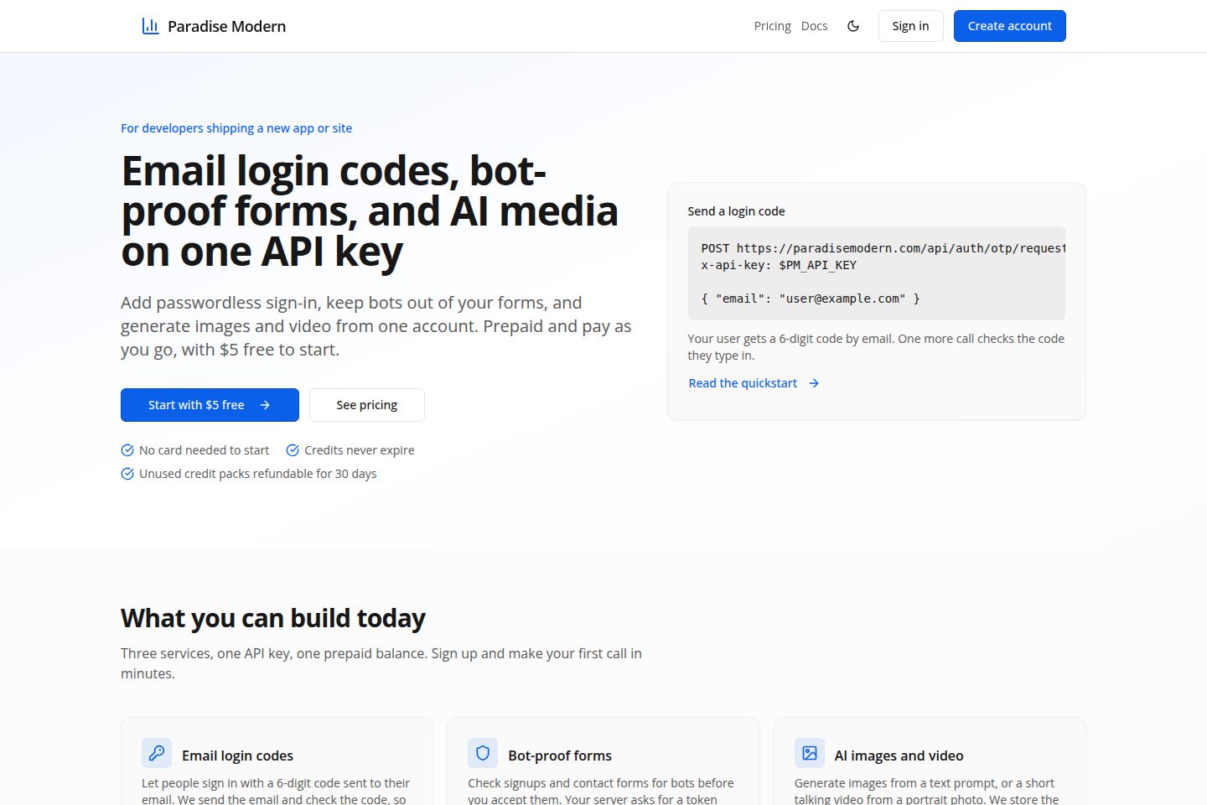This screenshot has height=805, width=1207.
Task: Click the AI images and video title
Action: point(899,756)
